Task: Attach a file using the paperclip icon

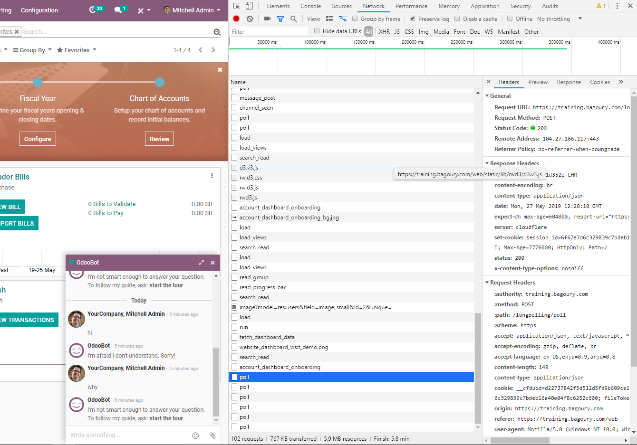Action: (212, 435)
